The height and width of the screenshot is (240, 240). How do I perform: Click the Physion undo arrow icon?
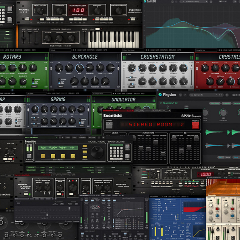tap(180, 95)
